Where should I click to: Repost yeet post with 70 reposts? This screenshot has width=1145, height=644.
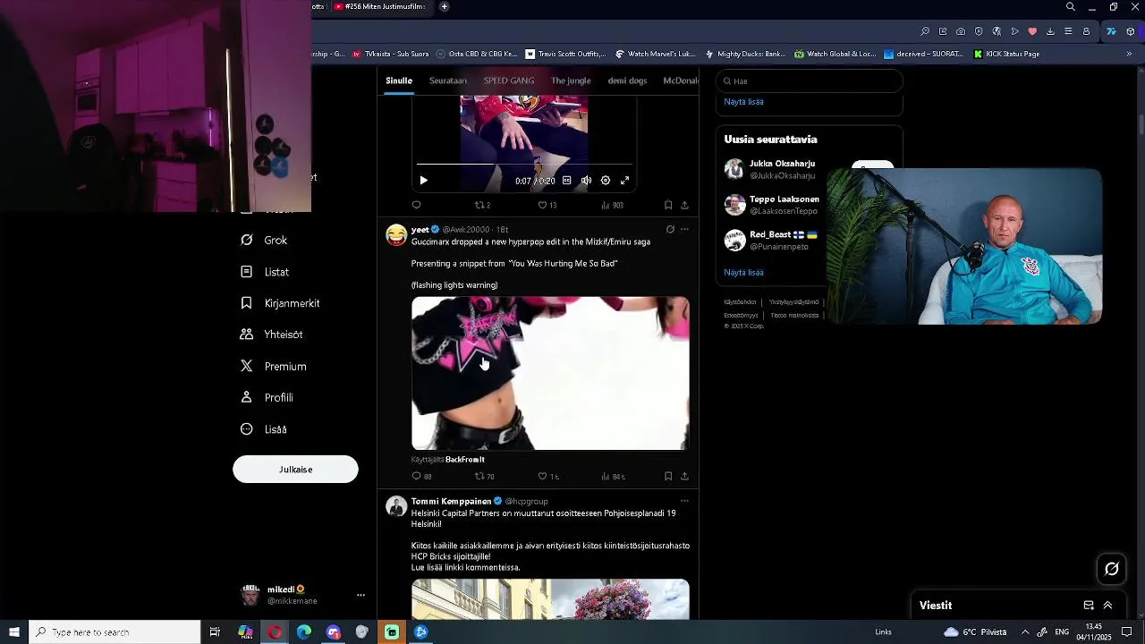pyautogui.click(x=484, y=477)
